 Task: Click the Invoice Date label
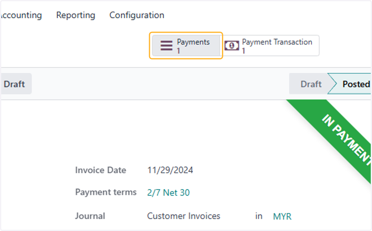point(100,170)
